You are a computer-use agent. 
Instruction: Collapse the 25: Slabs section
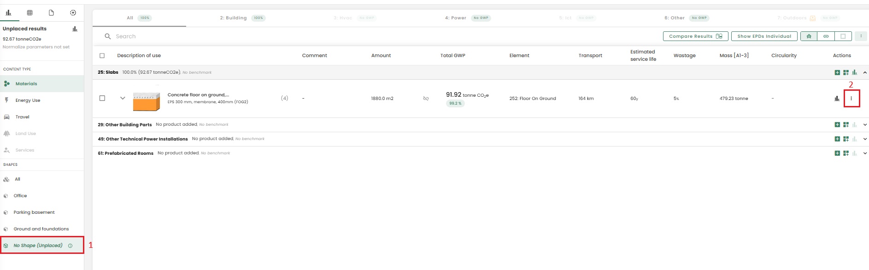[x=865, y=72]
